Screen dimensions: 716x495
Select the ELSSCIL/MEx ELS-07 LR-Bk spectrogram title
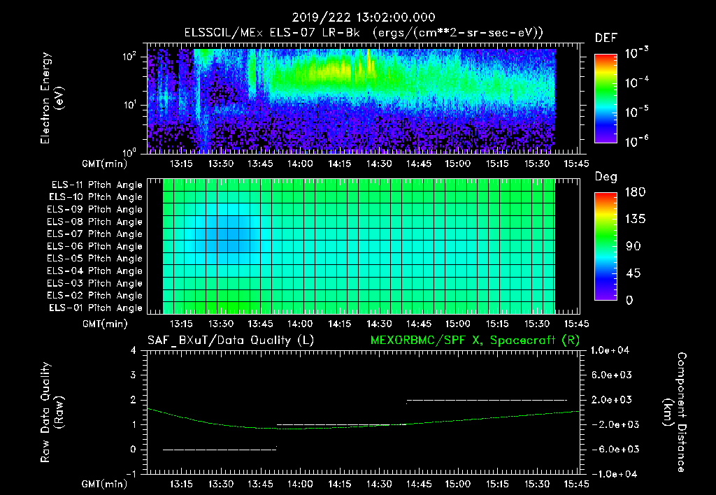(x=364, y=33)
